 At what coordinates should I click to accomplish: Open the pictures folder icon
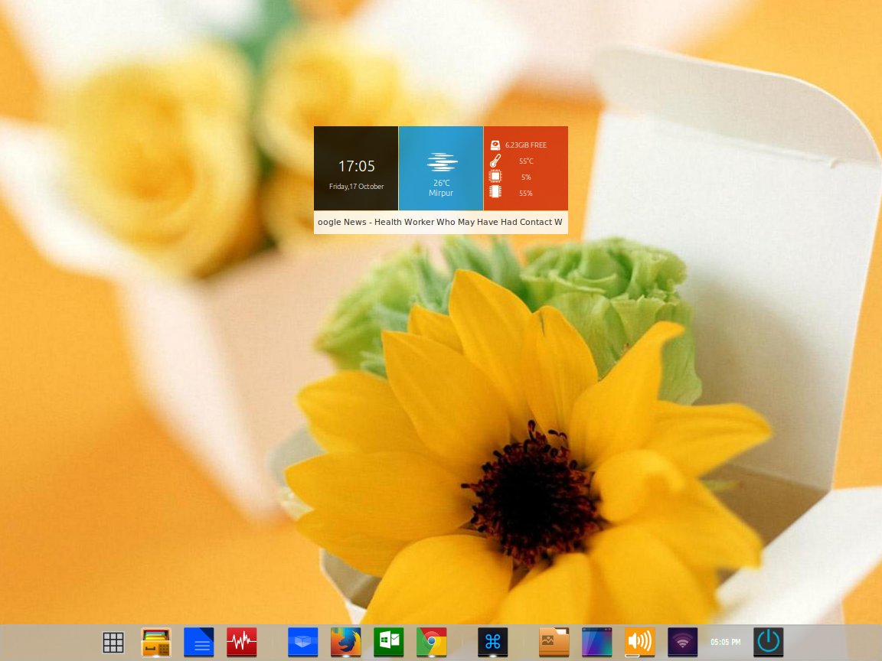(554, 642)
